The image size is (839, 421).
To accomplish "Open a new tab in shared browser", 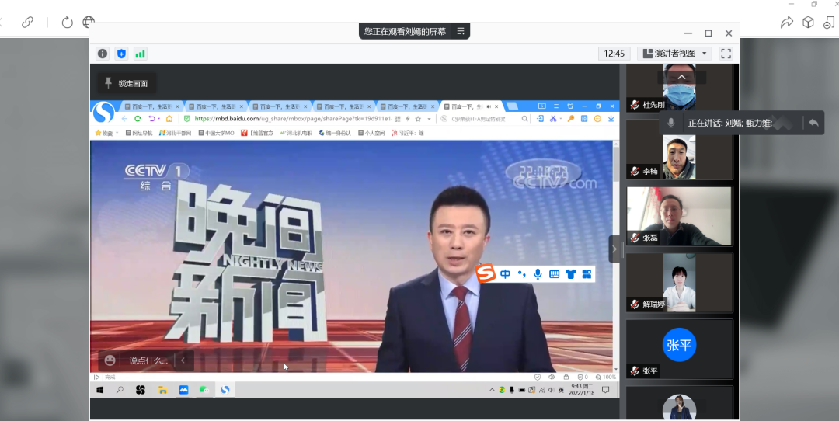I will [x=513, y=106].
